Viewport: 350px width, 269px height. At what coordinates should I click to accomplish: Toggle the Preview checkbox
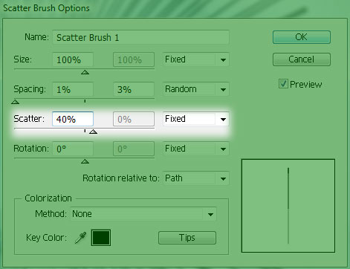click(x=283, y=84)
